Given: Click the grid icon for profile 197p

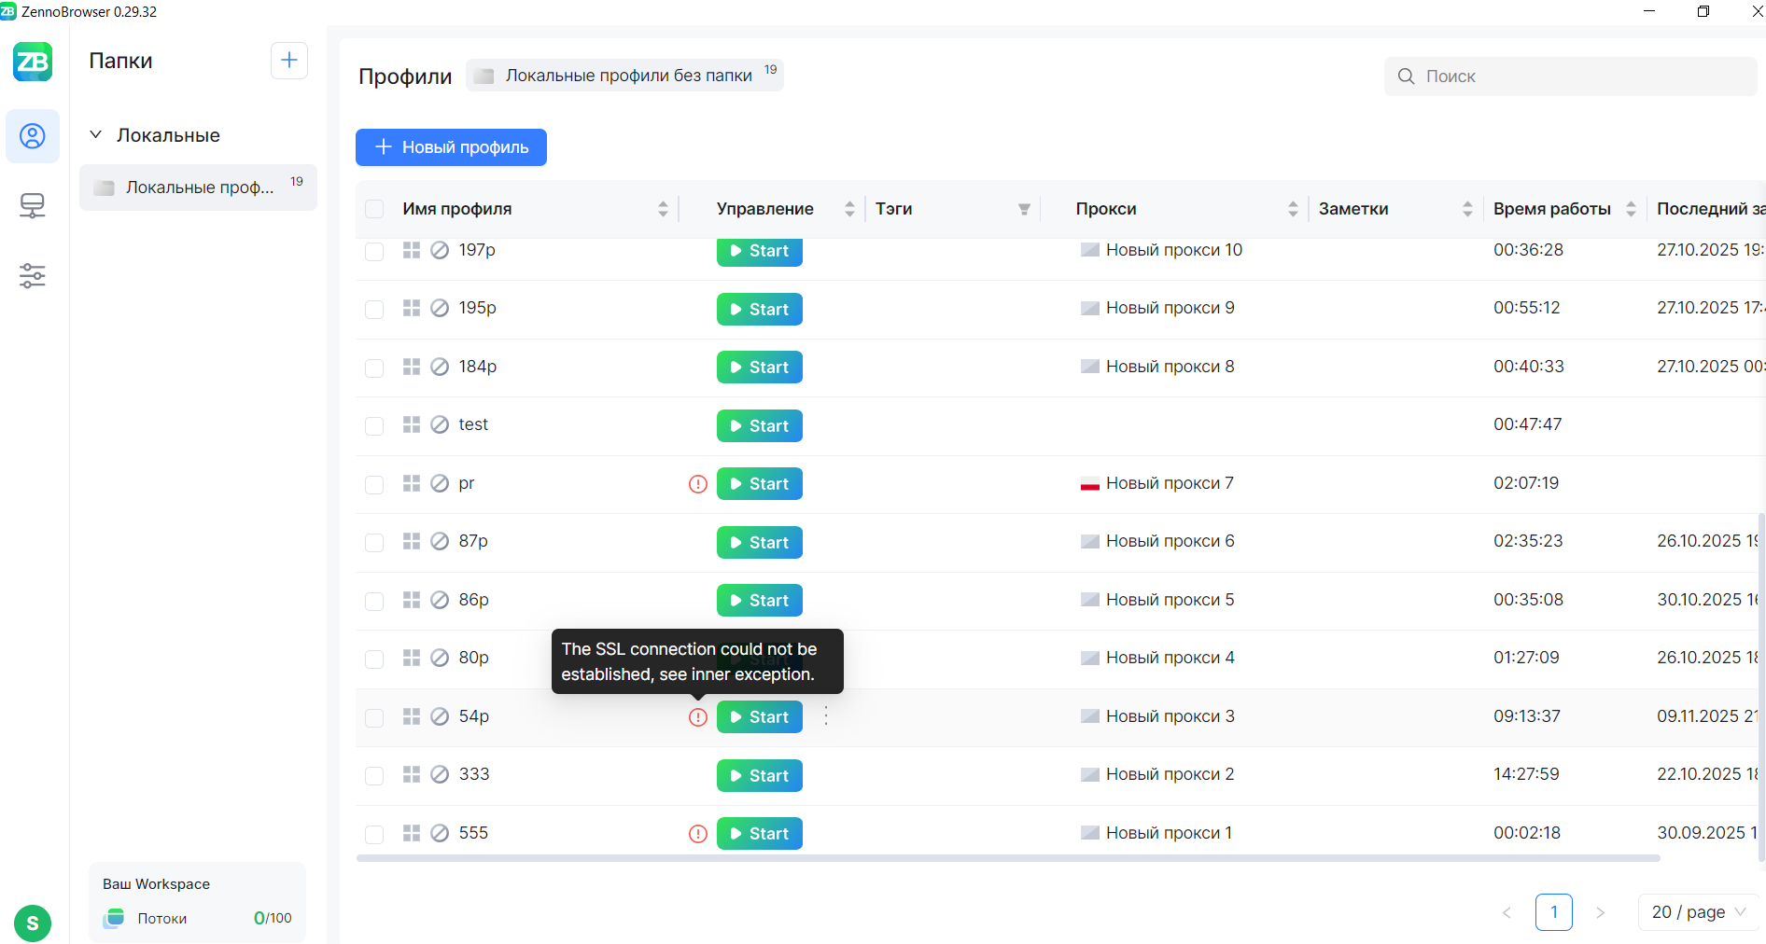Looking at the screenshot, I should [412, 250].
